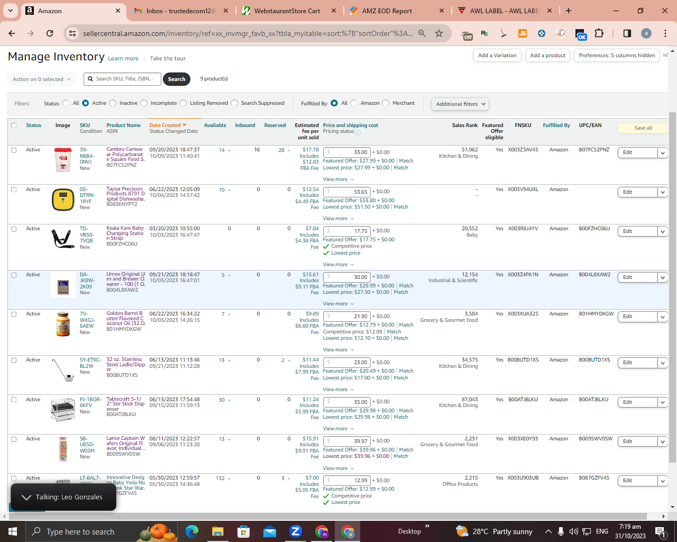Switch to the AWL LABEL tab

[504, 11]
